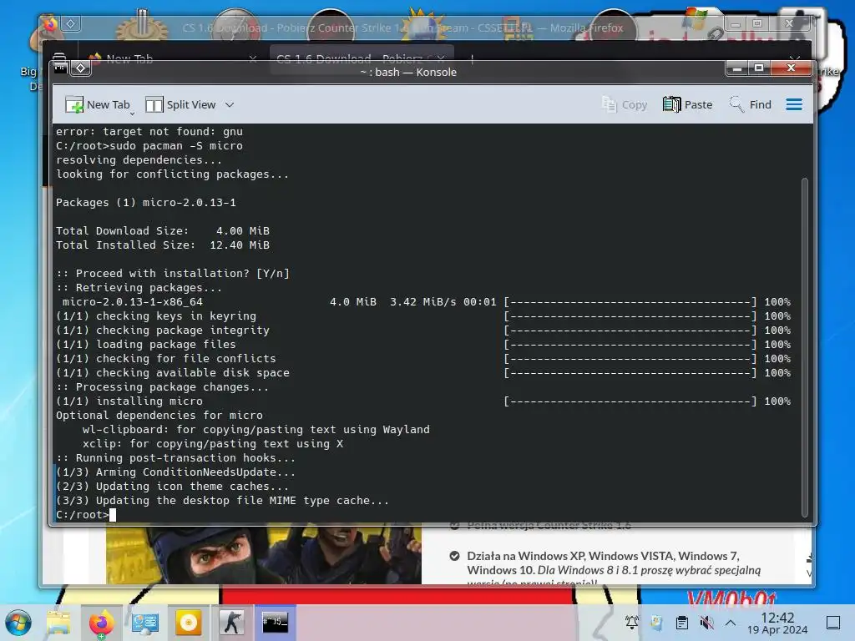
Task: Toggle Konsole on all desktops pin
Action: pyautogui.click(x=81, y=68)
